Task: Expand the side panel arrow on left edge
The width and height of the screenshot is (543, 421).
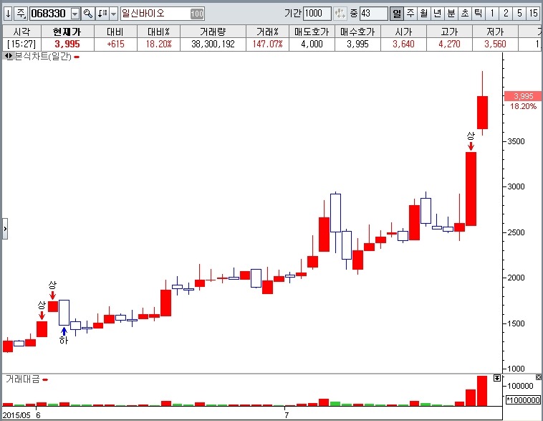Action: coord(5,229)
